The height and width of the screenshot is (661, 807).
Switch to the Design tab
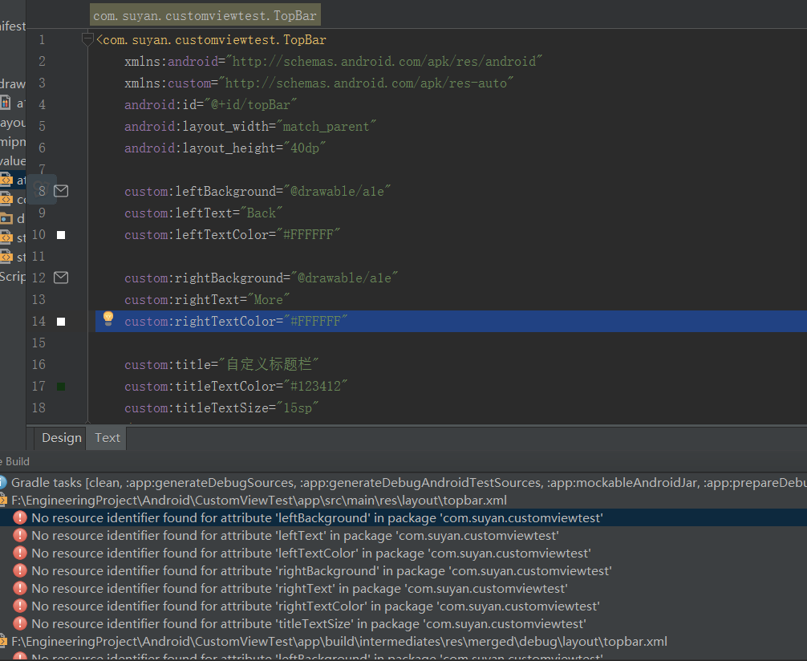(x=61, y=437)
